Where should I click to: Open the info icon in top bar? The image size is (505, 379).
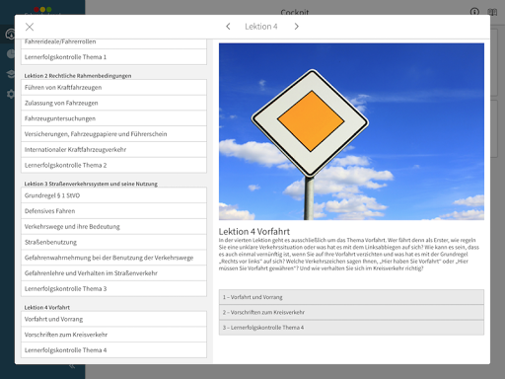tap(474, 12)
